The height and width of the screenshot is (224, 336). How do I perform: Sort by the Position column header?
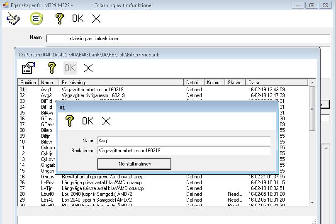tap(28, 83)
